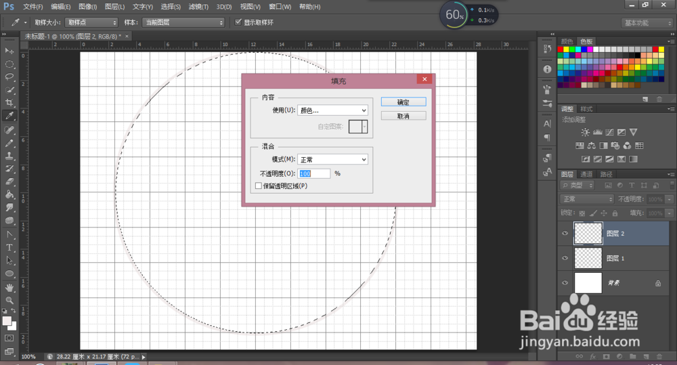
Task: Select the Hand tool
Action: [9, 288]
